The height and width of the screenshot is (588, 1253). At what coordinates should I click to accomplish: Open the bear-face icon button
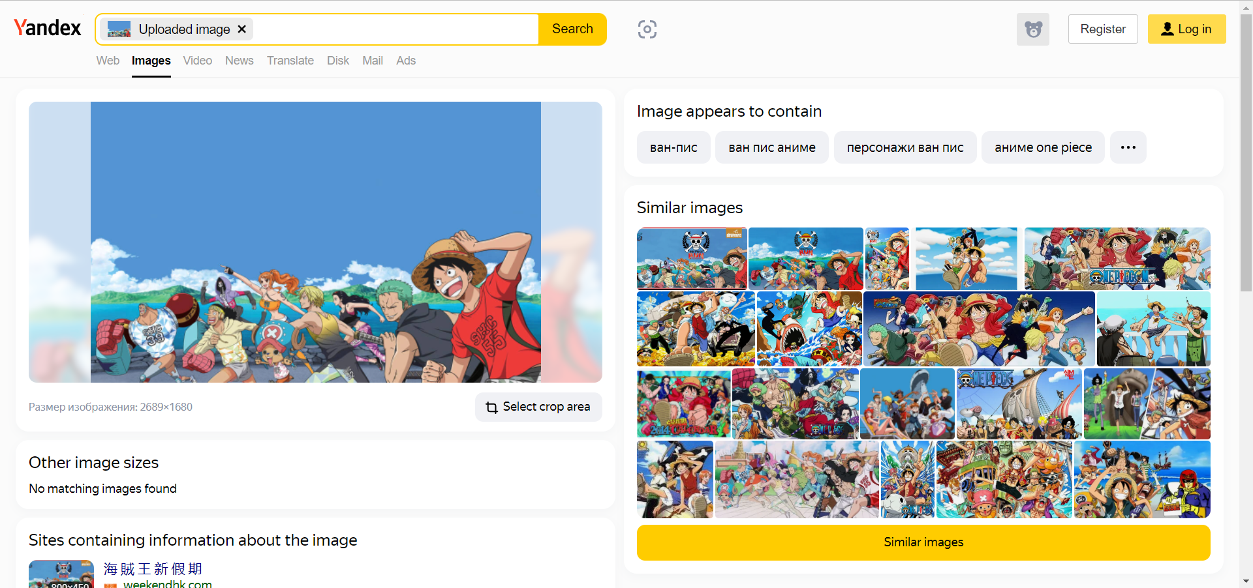pyautogui.click(x=1033, y=29)
